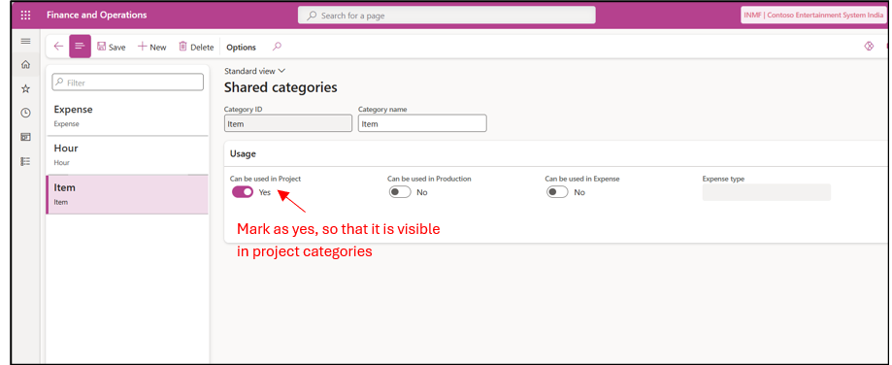The image size is (892, 365).
Task: Click the Search for a page box
Action: (x=446, y=16)
